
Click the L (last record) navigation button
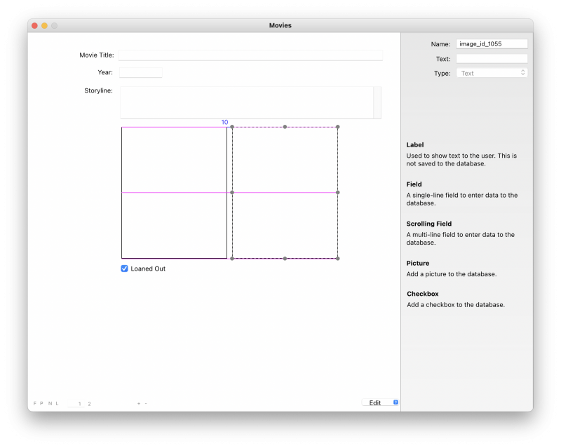coord(57,403)
